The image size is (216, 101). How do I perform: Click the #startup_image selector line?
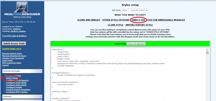pos(60,91)
